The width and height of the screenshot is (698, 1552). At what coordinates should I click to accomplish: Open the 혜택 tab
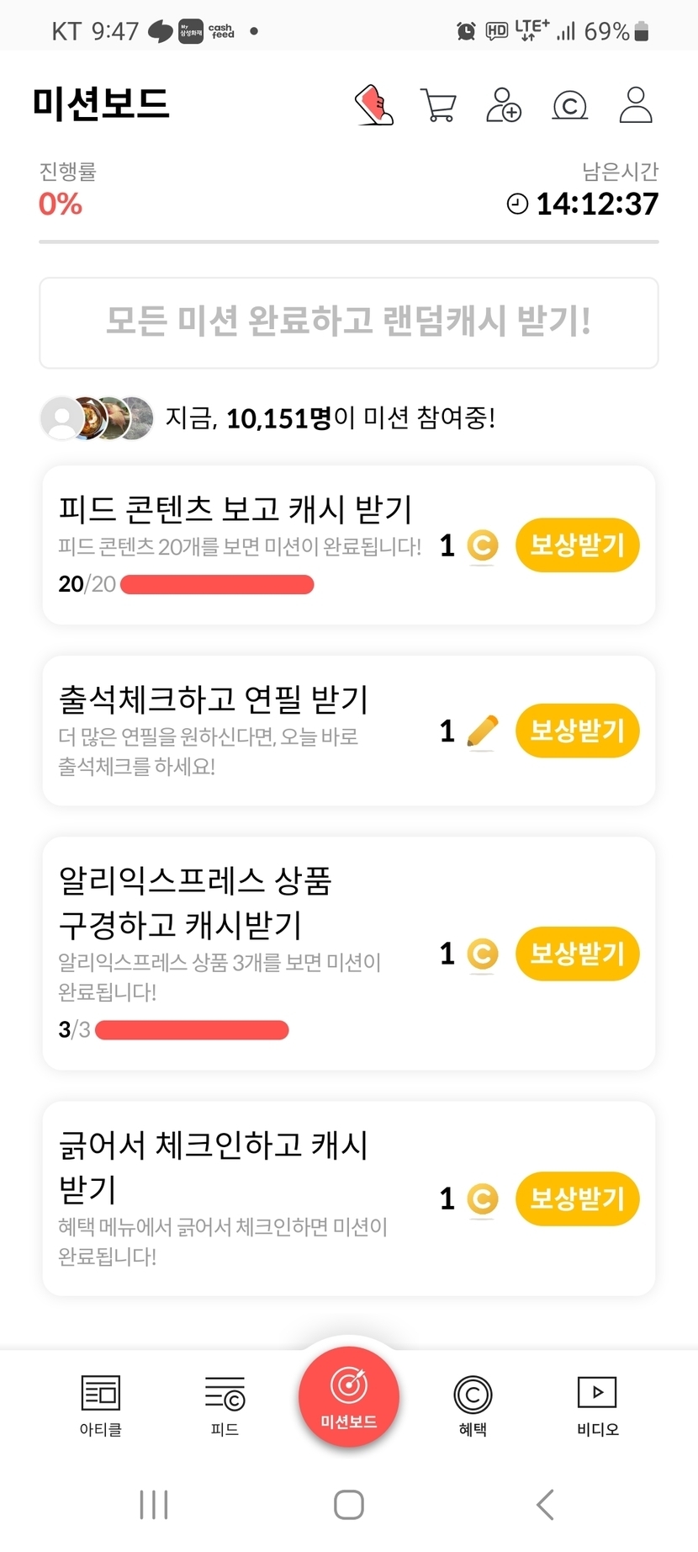(473, 1405)
